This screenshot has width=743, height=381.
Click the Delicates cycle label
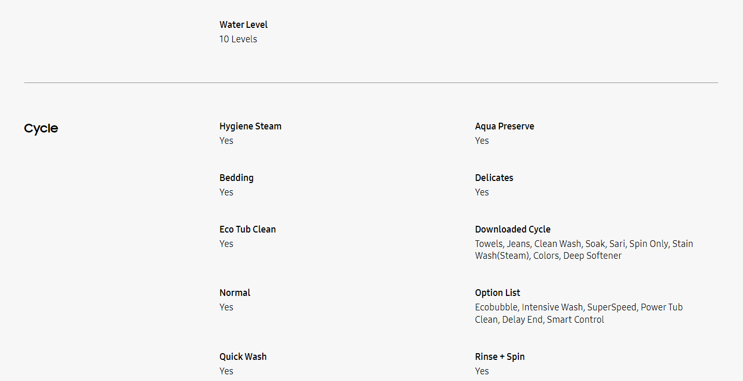[494, 178]
